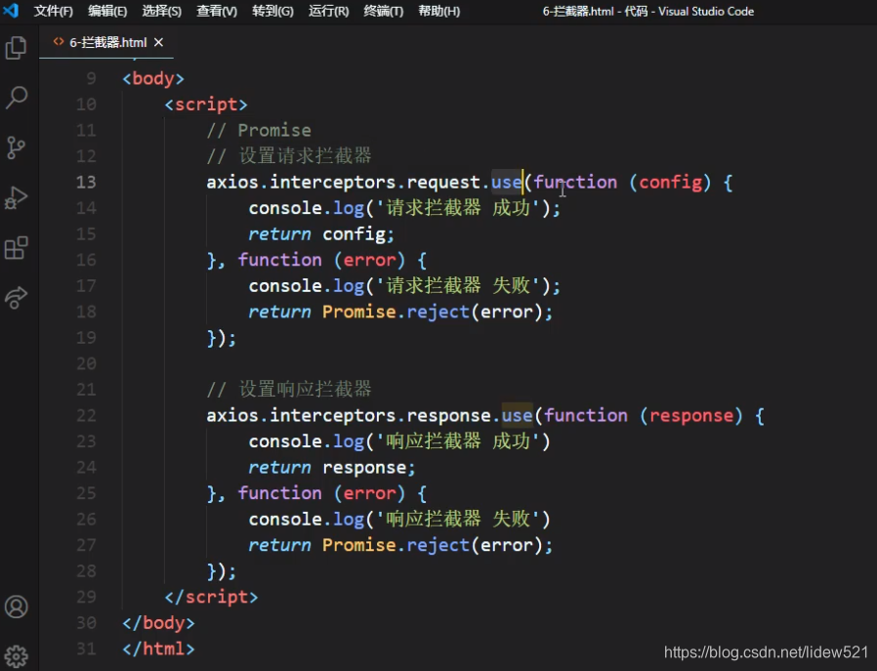Open the 查看(V) menu
Image resolution: width=877 pixels, height=671 pixels.
click(217, 11)
